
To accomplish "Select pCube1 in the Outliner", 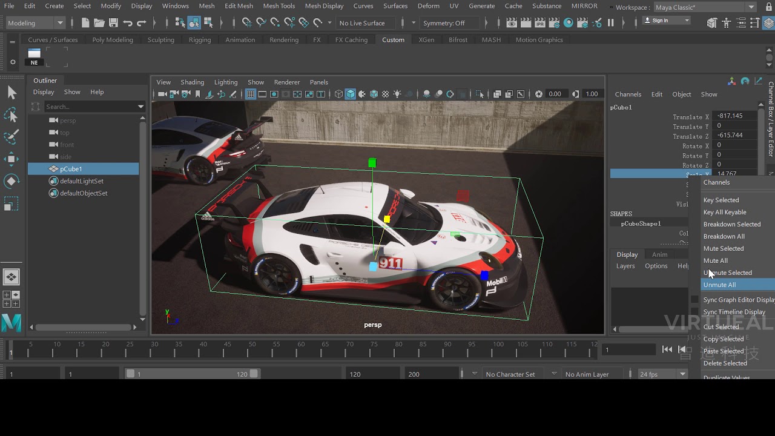I will [84, 169].
